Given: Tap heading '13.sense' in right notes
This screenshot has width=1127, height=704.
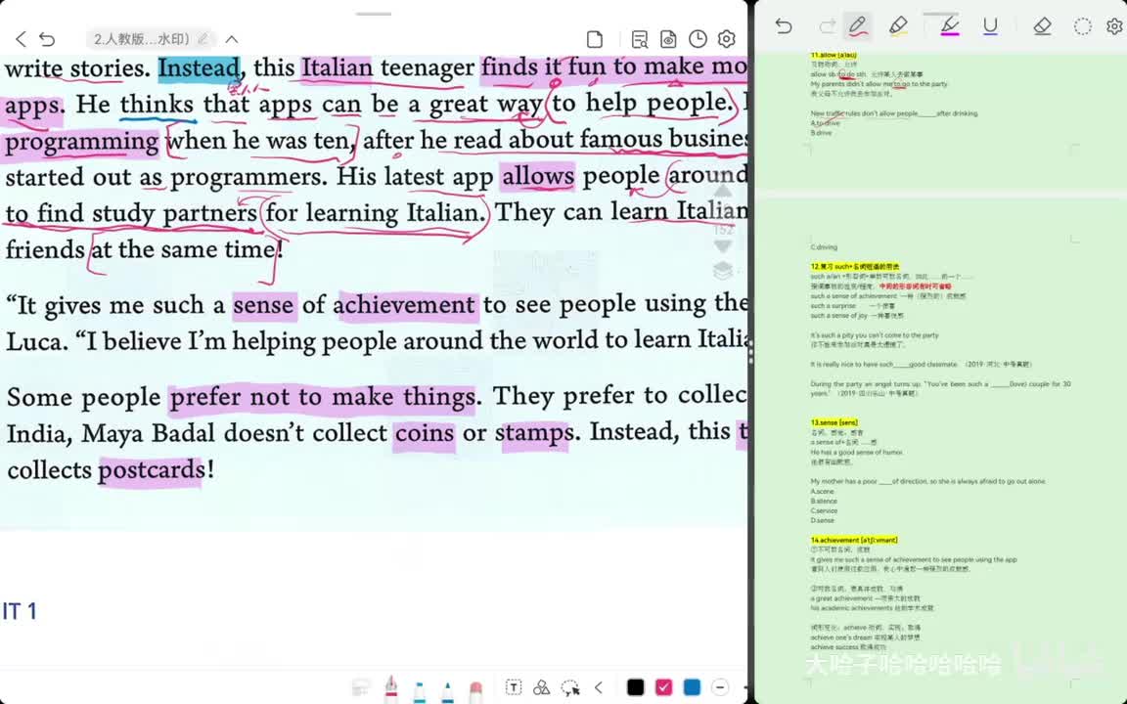Looking at the screenshot, I should click(x=834, y=422).
